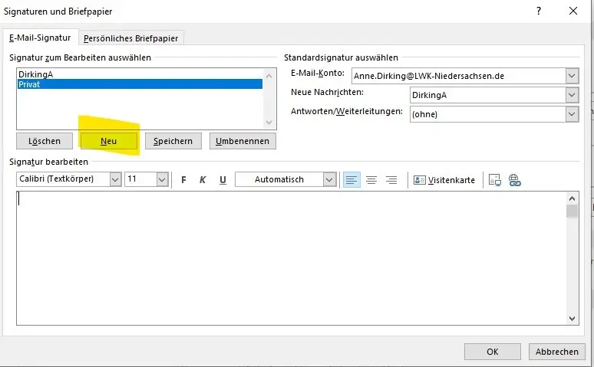The width and height of the screenshot is (594, 367).
Task: Click the Neu button
Action: tap(108, 141)
